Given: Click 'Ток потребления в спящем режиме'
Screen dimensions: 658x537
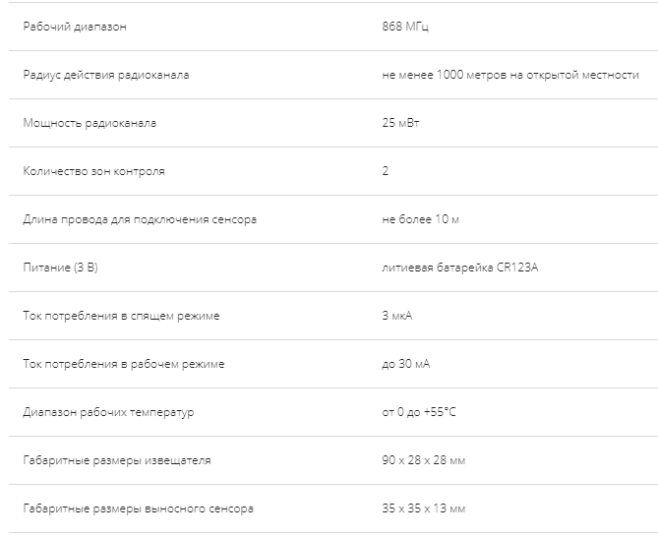Looking at the screenshot, I should (x=121, y=316).
